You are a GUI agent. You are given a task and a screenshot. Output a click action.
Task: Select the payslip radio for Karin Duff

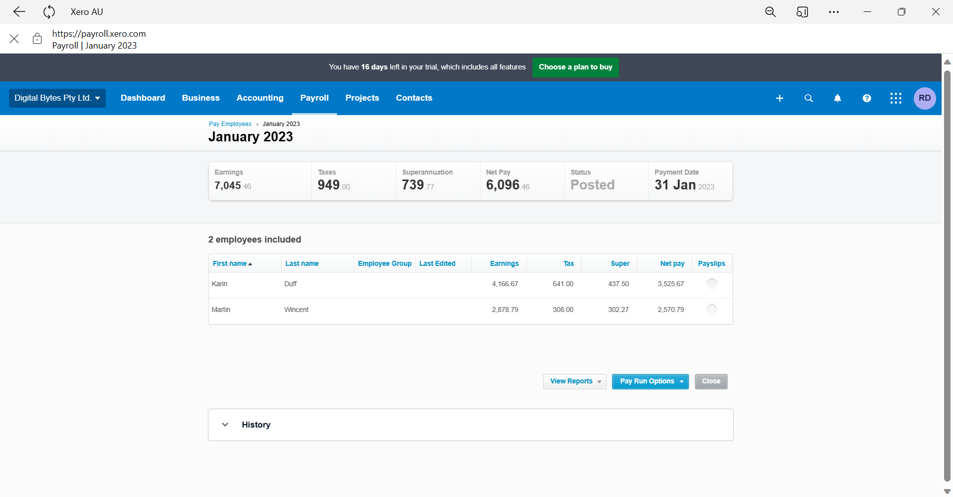click(712, 283)
